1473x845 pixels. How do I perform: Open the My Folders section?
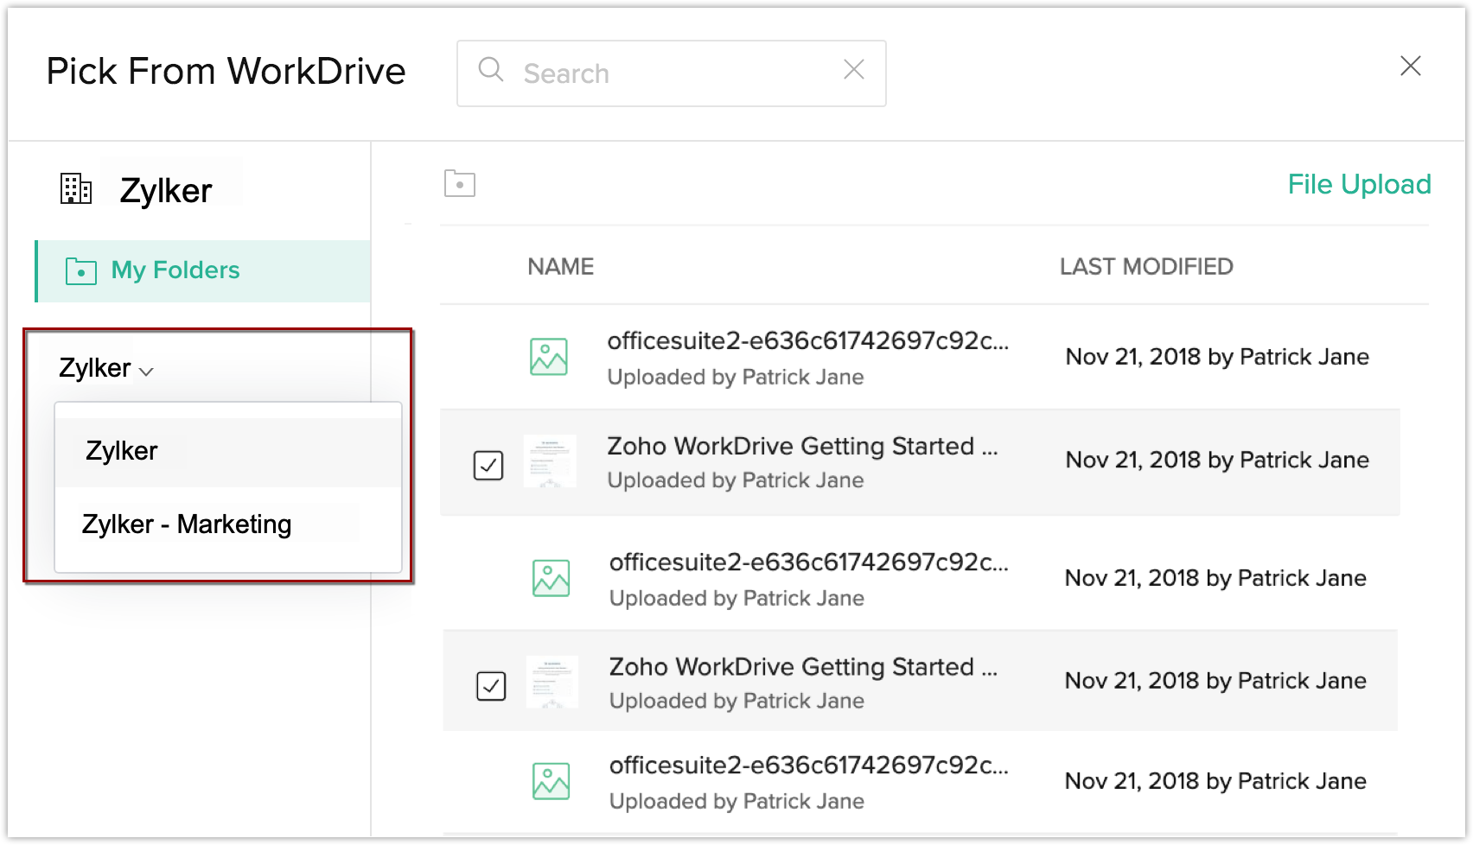pos(204,271)
